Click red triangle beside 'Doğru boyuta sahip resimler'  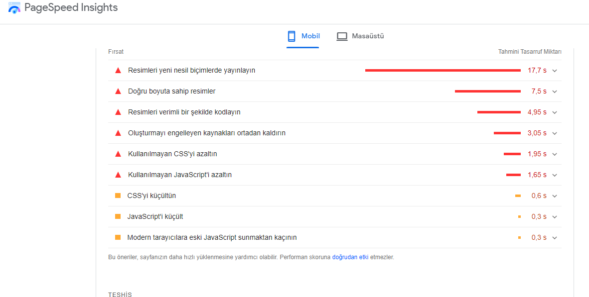118,92
